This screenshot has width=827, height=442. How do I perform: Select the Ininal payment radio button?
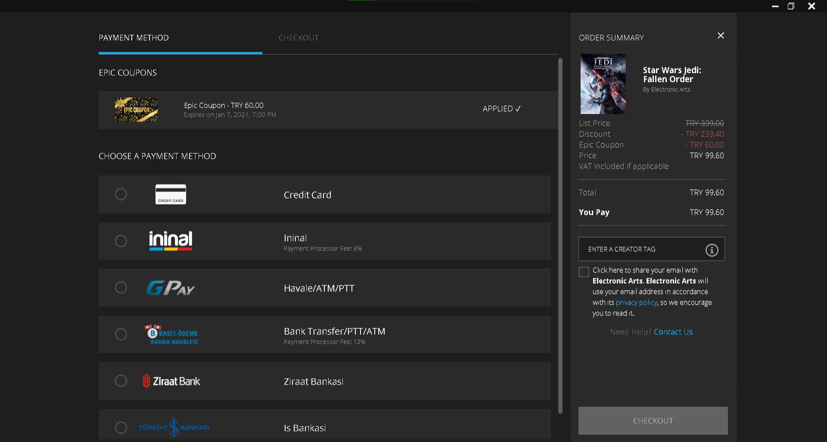[121, 241]
